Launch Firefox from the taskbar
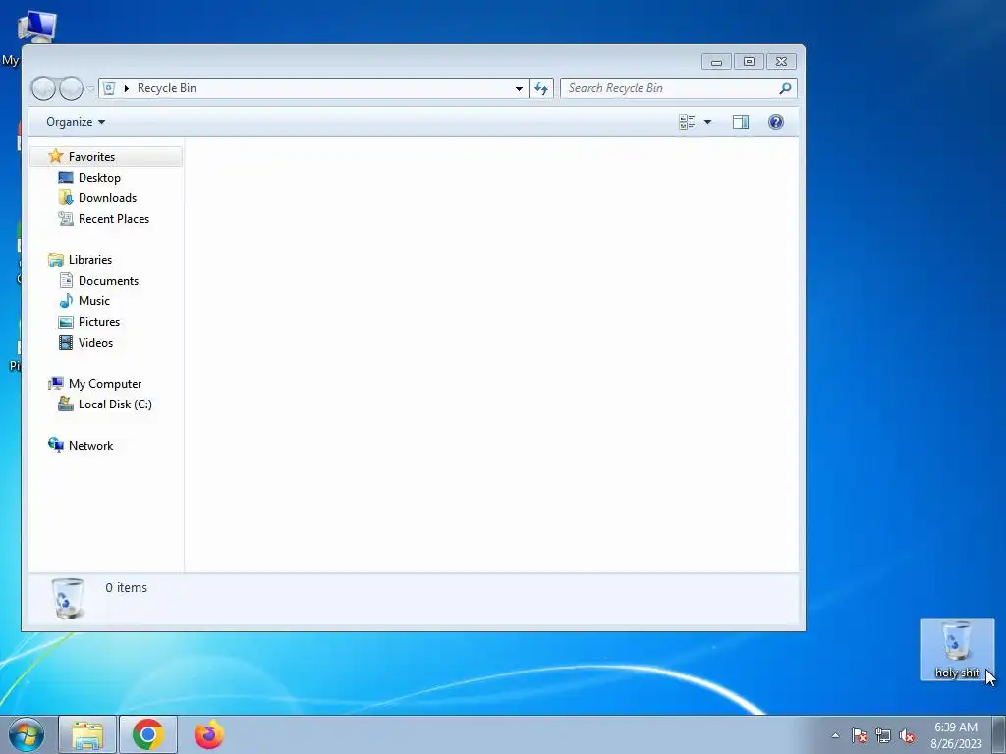1006x754 pixels. [x=209, y=734]
